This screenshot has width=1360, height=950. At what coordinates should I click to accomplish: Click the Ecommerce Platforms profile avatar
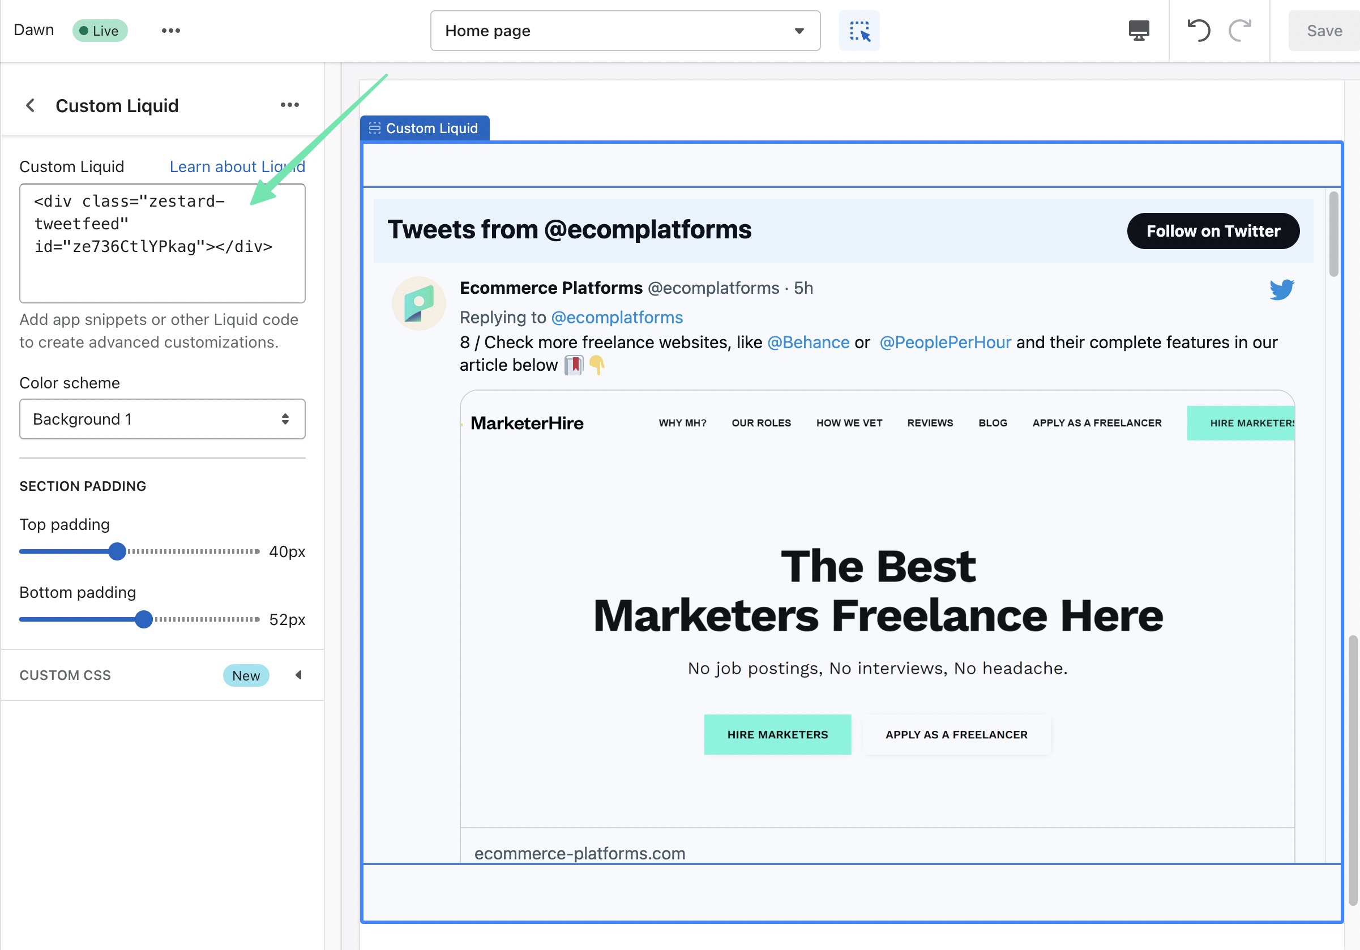pos(419,303)
